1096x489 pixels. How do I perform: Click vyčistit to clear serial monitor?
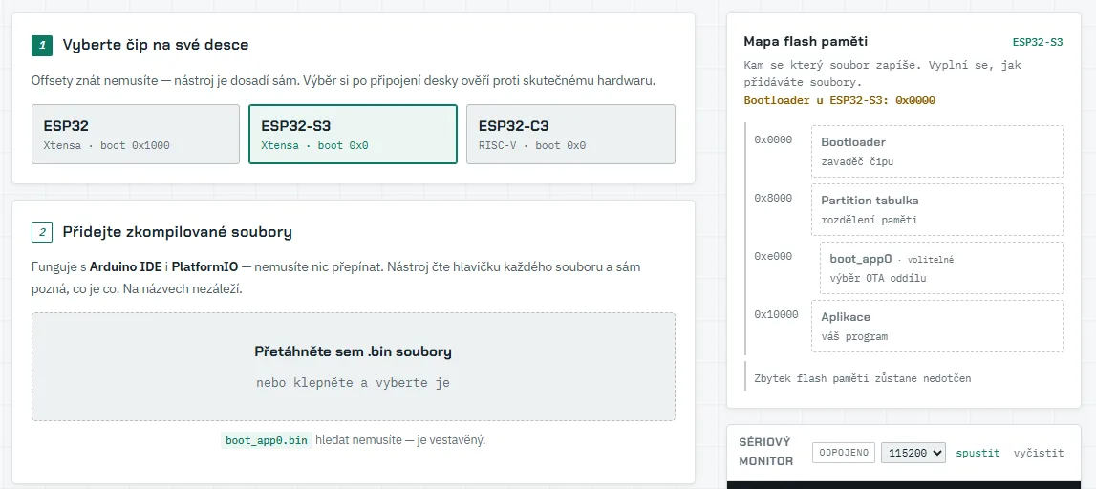pyautogui.click(x=1039, y=453)
